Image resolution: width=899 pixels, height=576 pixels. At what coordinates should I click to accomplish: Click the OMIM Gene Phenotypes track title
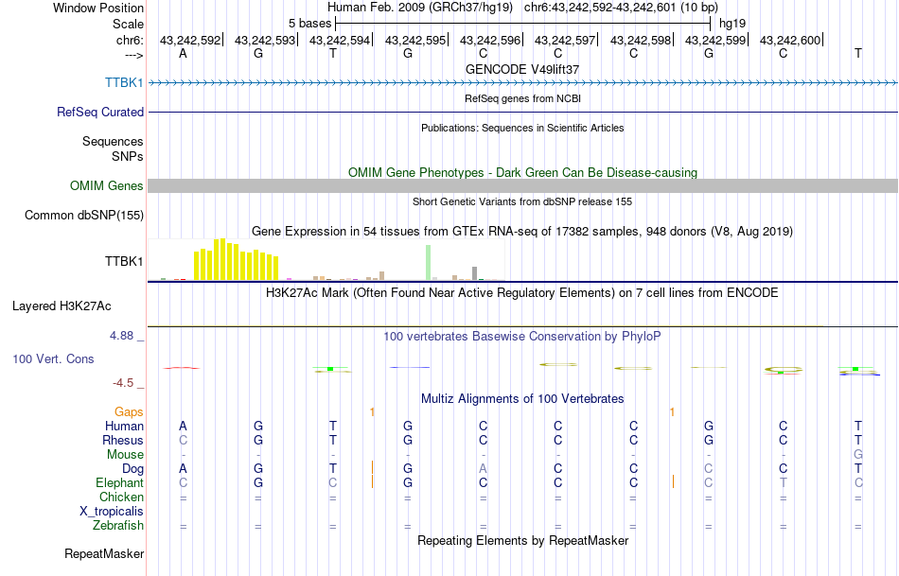[x=522, y=172]
